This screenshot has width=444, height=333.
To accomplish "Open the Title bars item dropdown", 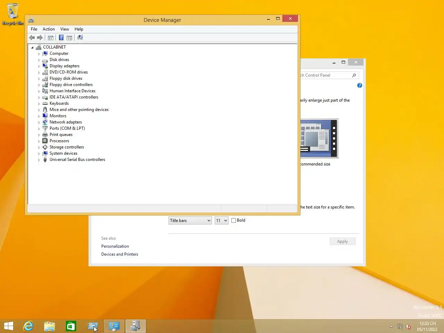I will [190, 220].
